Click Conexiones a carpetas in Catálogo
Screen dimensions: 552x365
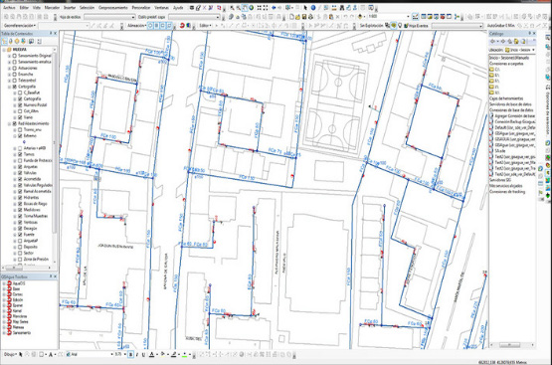click(x=506, y=64)
